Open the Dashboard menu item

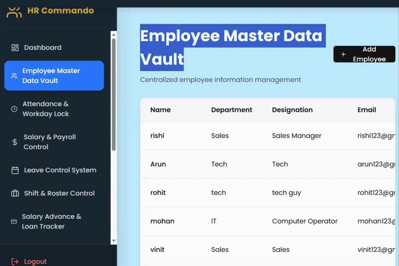42,48
